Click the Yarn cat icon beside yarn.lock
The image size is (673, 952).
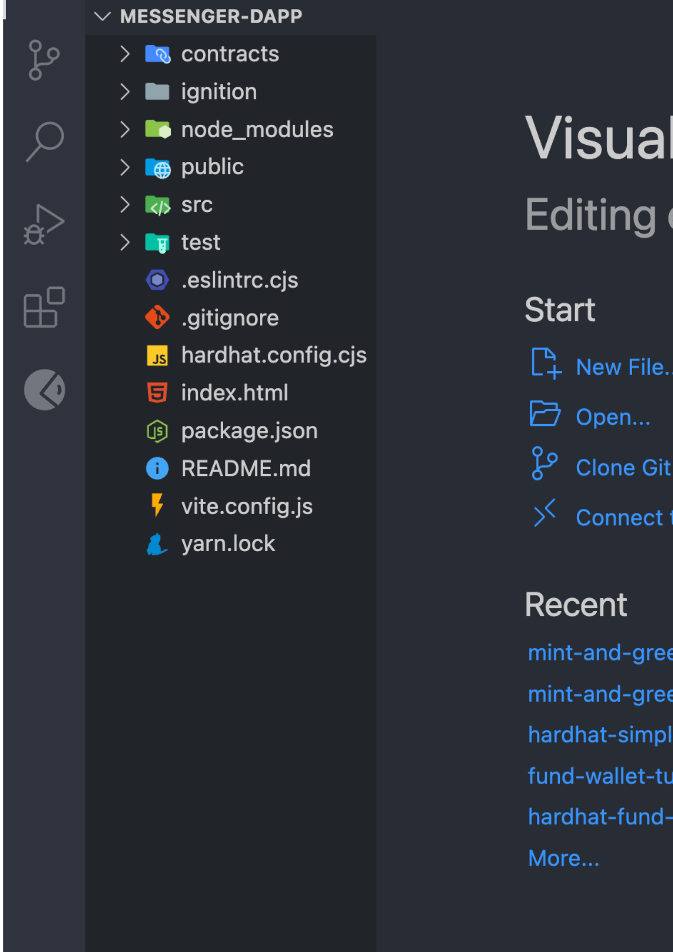coord(157,544)
